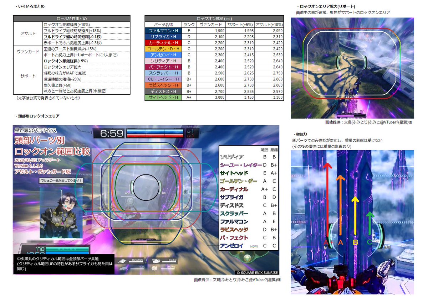The image size is (428, 303).
Task: Click the 'E' rank cell for ファルマコン
Action: pos(189,31)
